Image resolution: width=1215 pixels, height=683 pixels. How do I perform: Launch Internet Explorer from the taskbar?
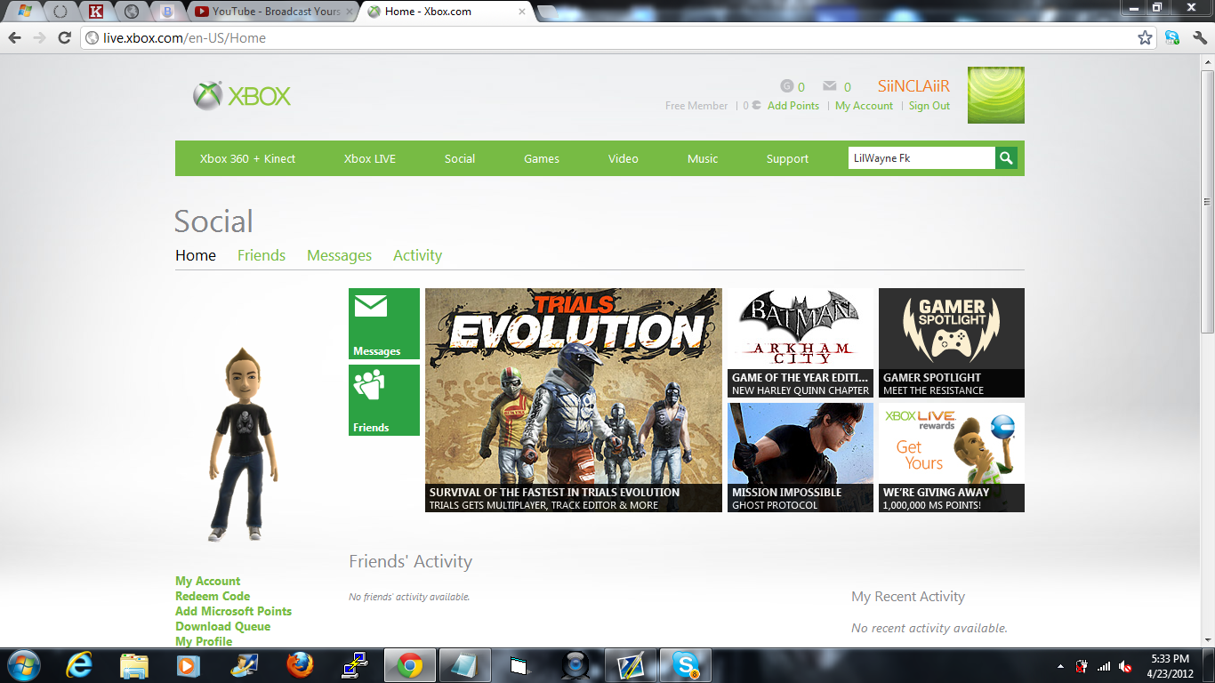[80, 665]
